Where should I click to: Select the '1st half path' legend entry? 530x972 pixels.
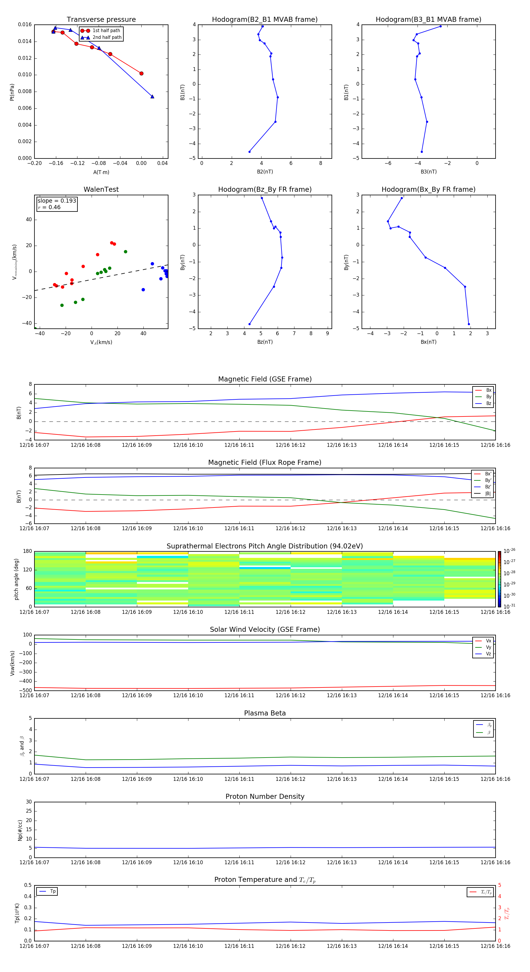[101, 31]
